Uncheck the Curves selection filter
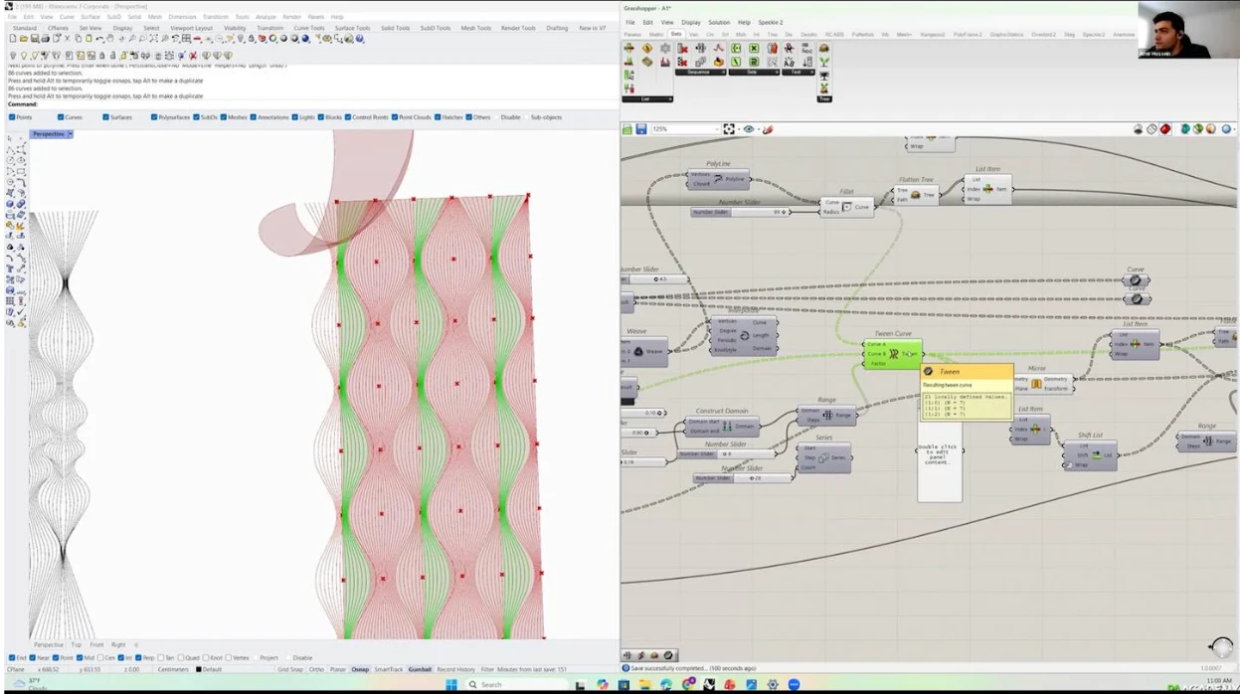This screenshot has height=694, width=1240. 61,117
